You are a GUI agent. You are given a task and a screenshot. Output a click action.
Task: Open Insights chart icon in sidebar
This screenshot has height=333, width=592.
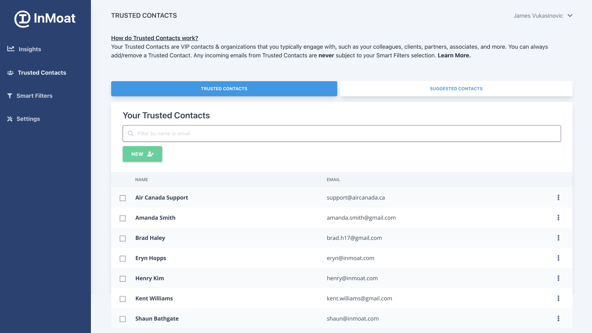point(11,49)
